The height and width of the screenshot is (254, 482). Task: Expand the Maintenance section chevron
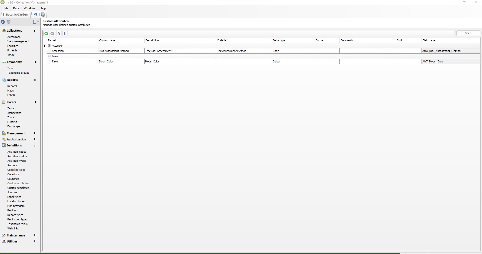[x=35, y=235]
